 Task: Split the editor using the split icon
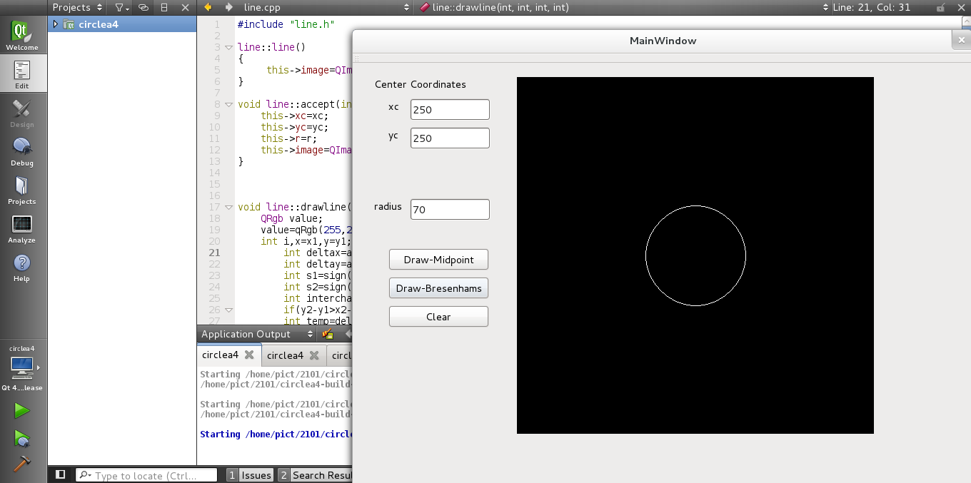(166, 7)
